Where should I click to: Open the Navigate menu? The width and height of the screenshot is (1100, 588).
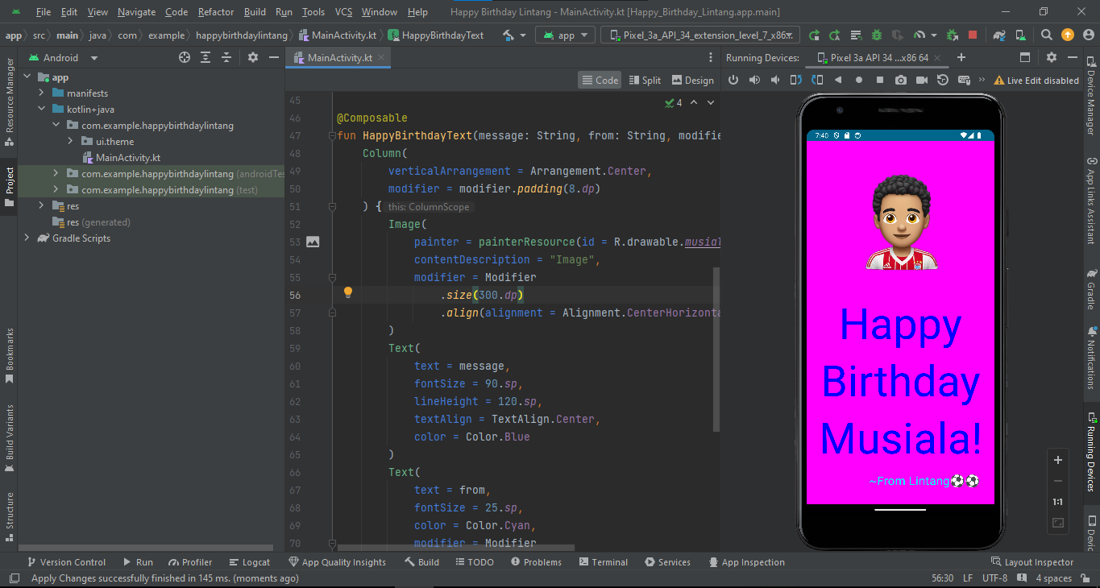[x=137, y=12]
